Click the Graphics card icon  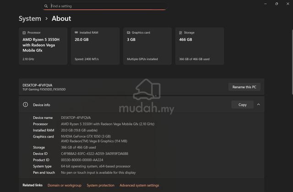pyautogui.click(x=128, y=32)
